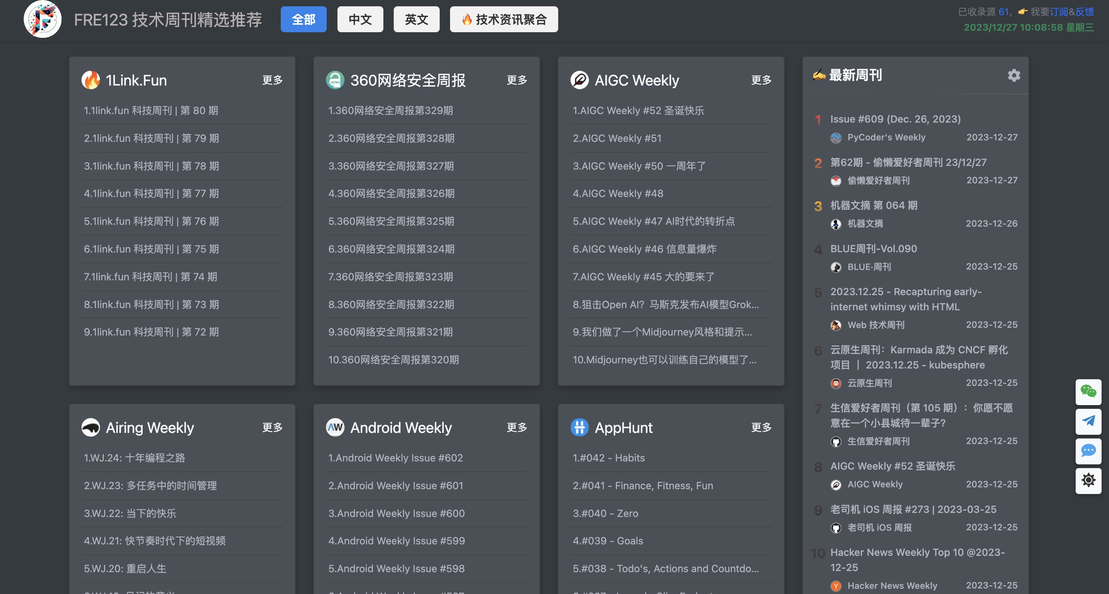The width and height of the screenshot is (1109, 594).
Task: Expand Android Weekly with its 更多 link
Action: (x=516, y=427)
